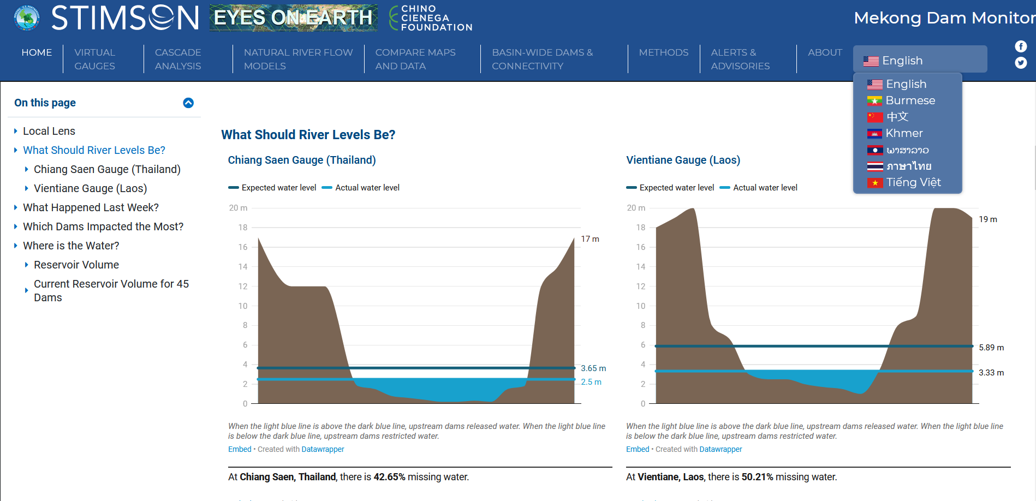Click the Facebook icon in header

click(x=1021, y=46)
